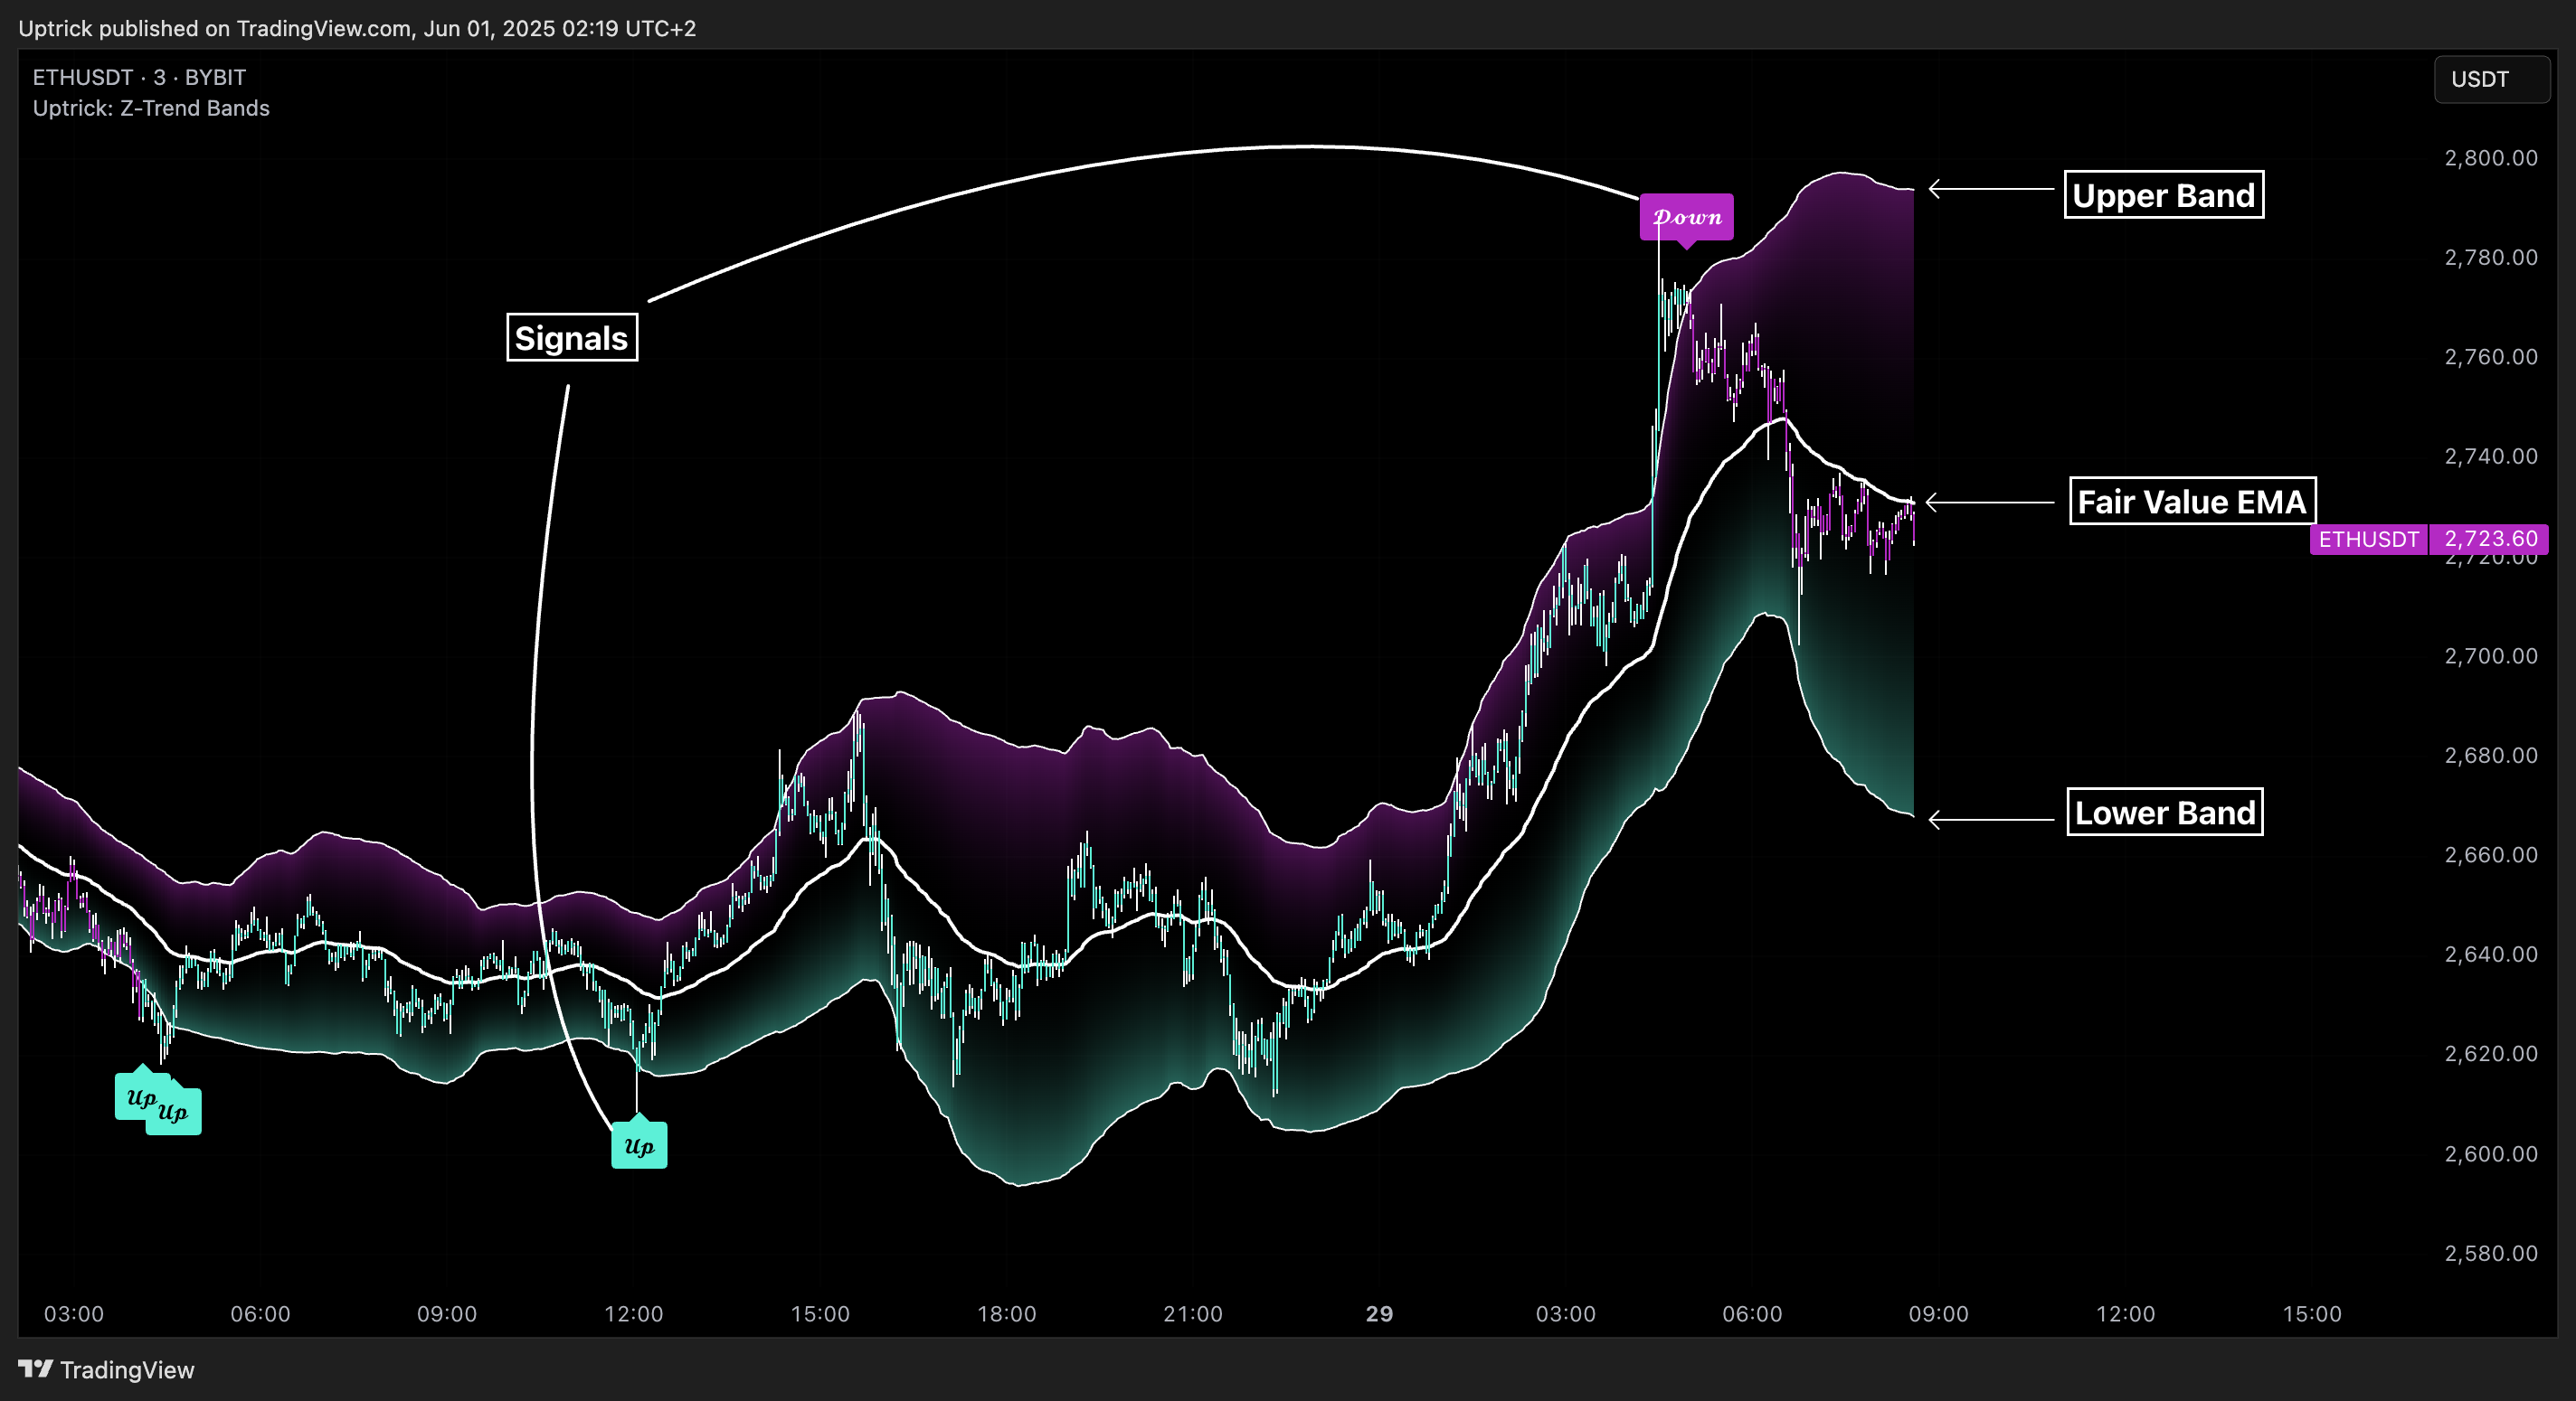The height and width of the screenshot is (1401, 2576).
Task: Click the ETHUSDT last price tag label
Action: point(2368,540)
